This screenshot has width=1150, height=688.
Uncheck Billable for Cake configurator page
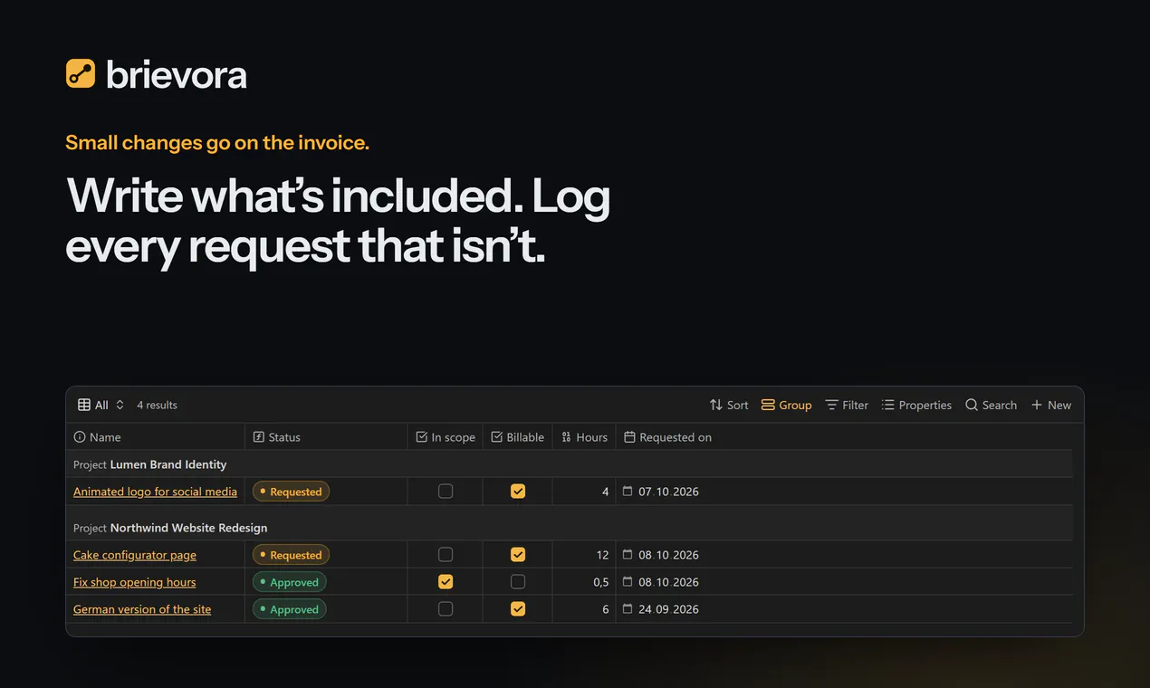click(x=518, y=555)
